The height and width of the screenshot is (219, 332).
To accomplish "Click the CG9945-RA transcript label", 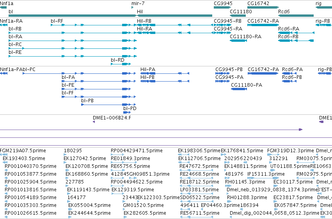I will pos(228,29).
